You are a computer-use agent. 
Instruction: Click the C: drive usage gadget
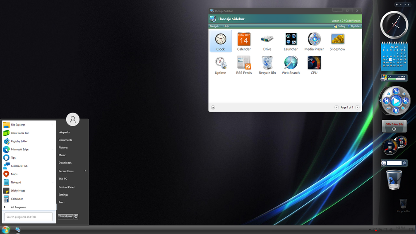[394, 78]
